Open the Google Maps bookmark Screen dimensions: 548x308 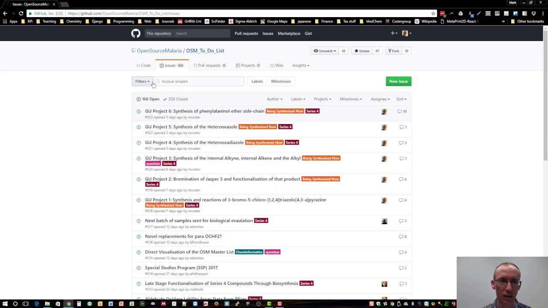coord(274,21)
